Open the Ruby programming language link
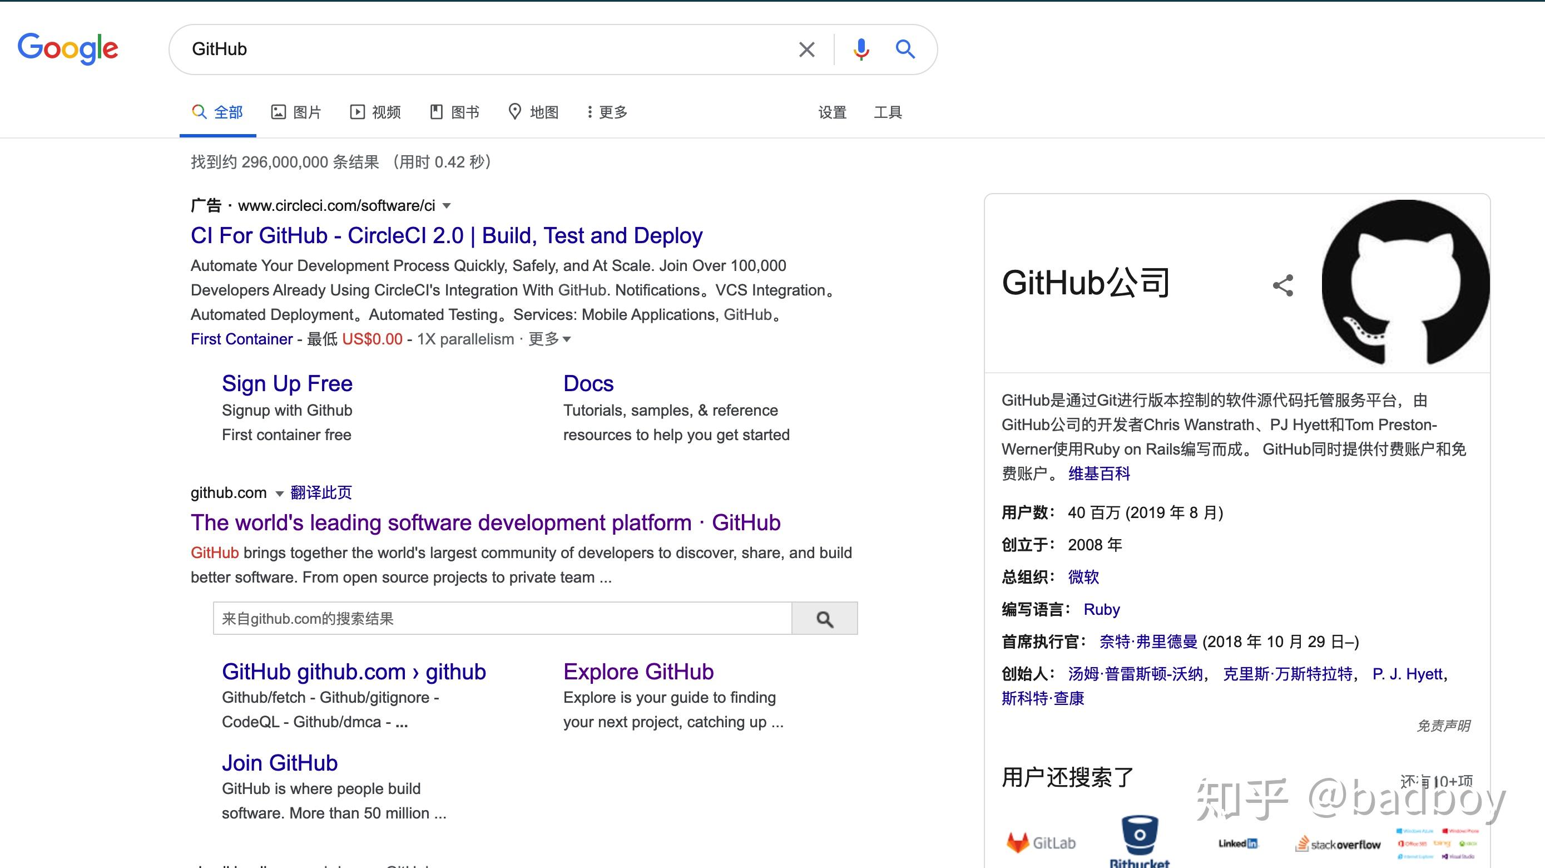 pyautogui.click(x=1101, y=609)
